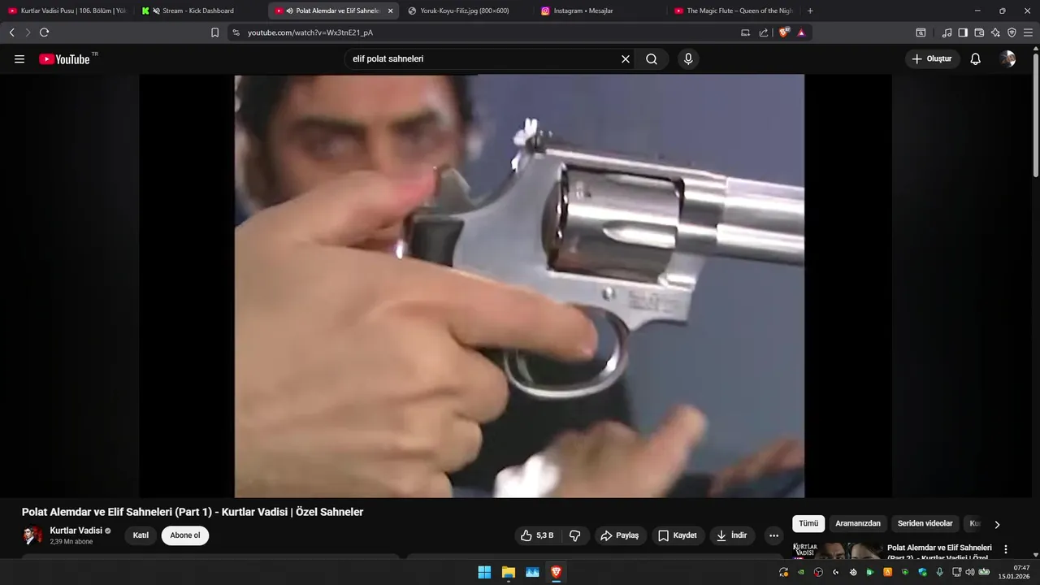1040x585 pixels.
Task: Clear the search box with the X
Action: [x=626, y=58]
